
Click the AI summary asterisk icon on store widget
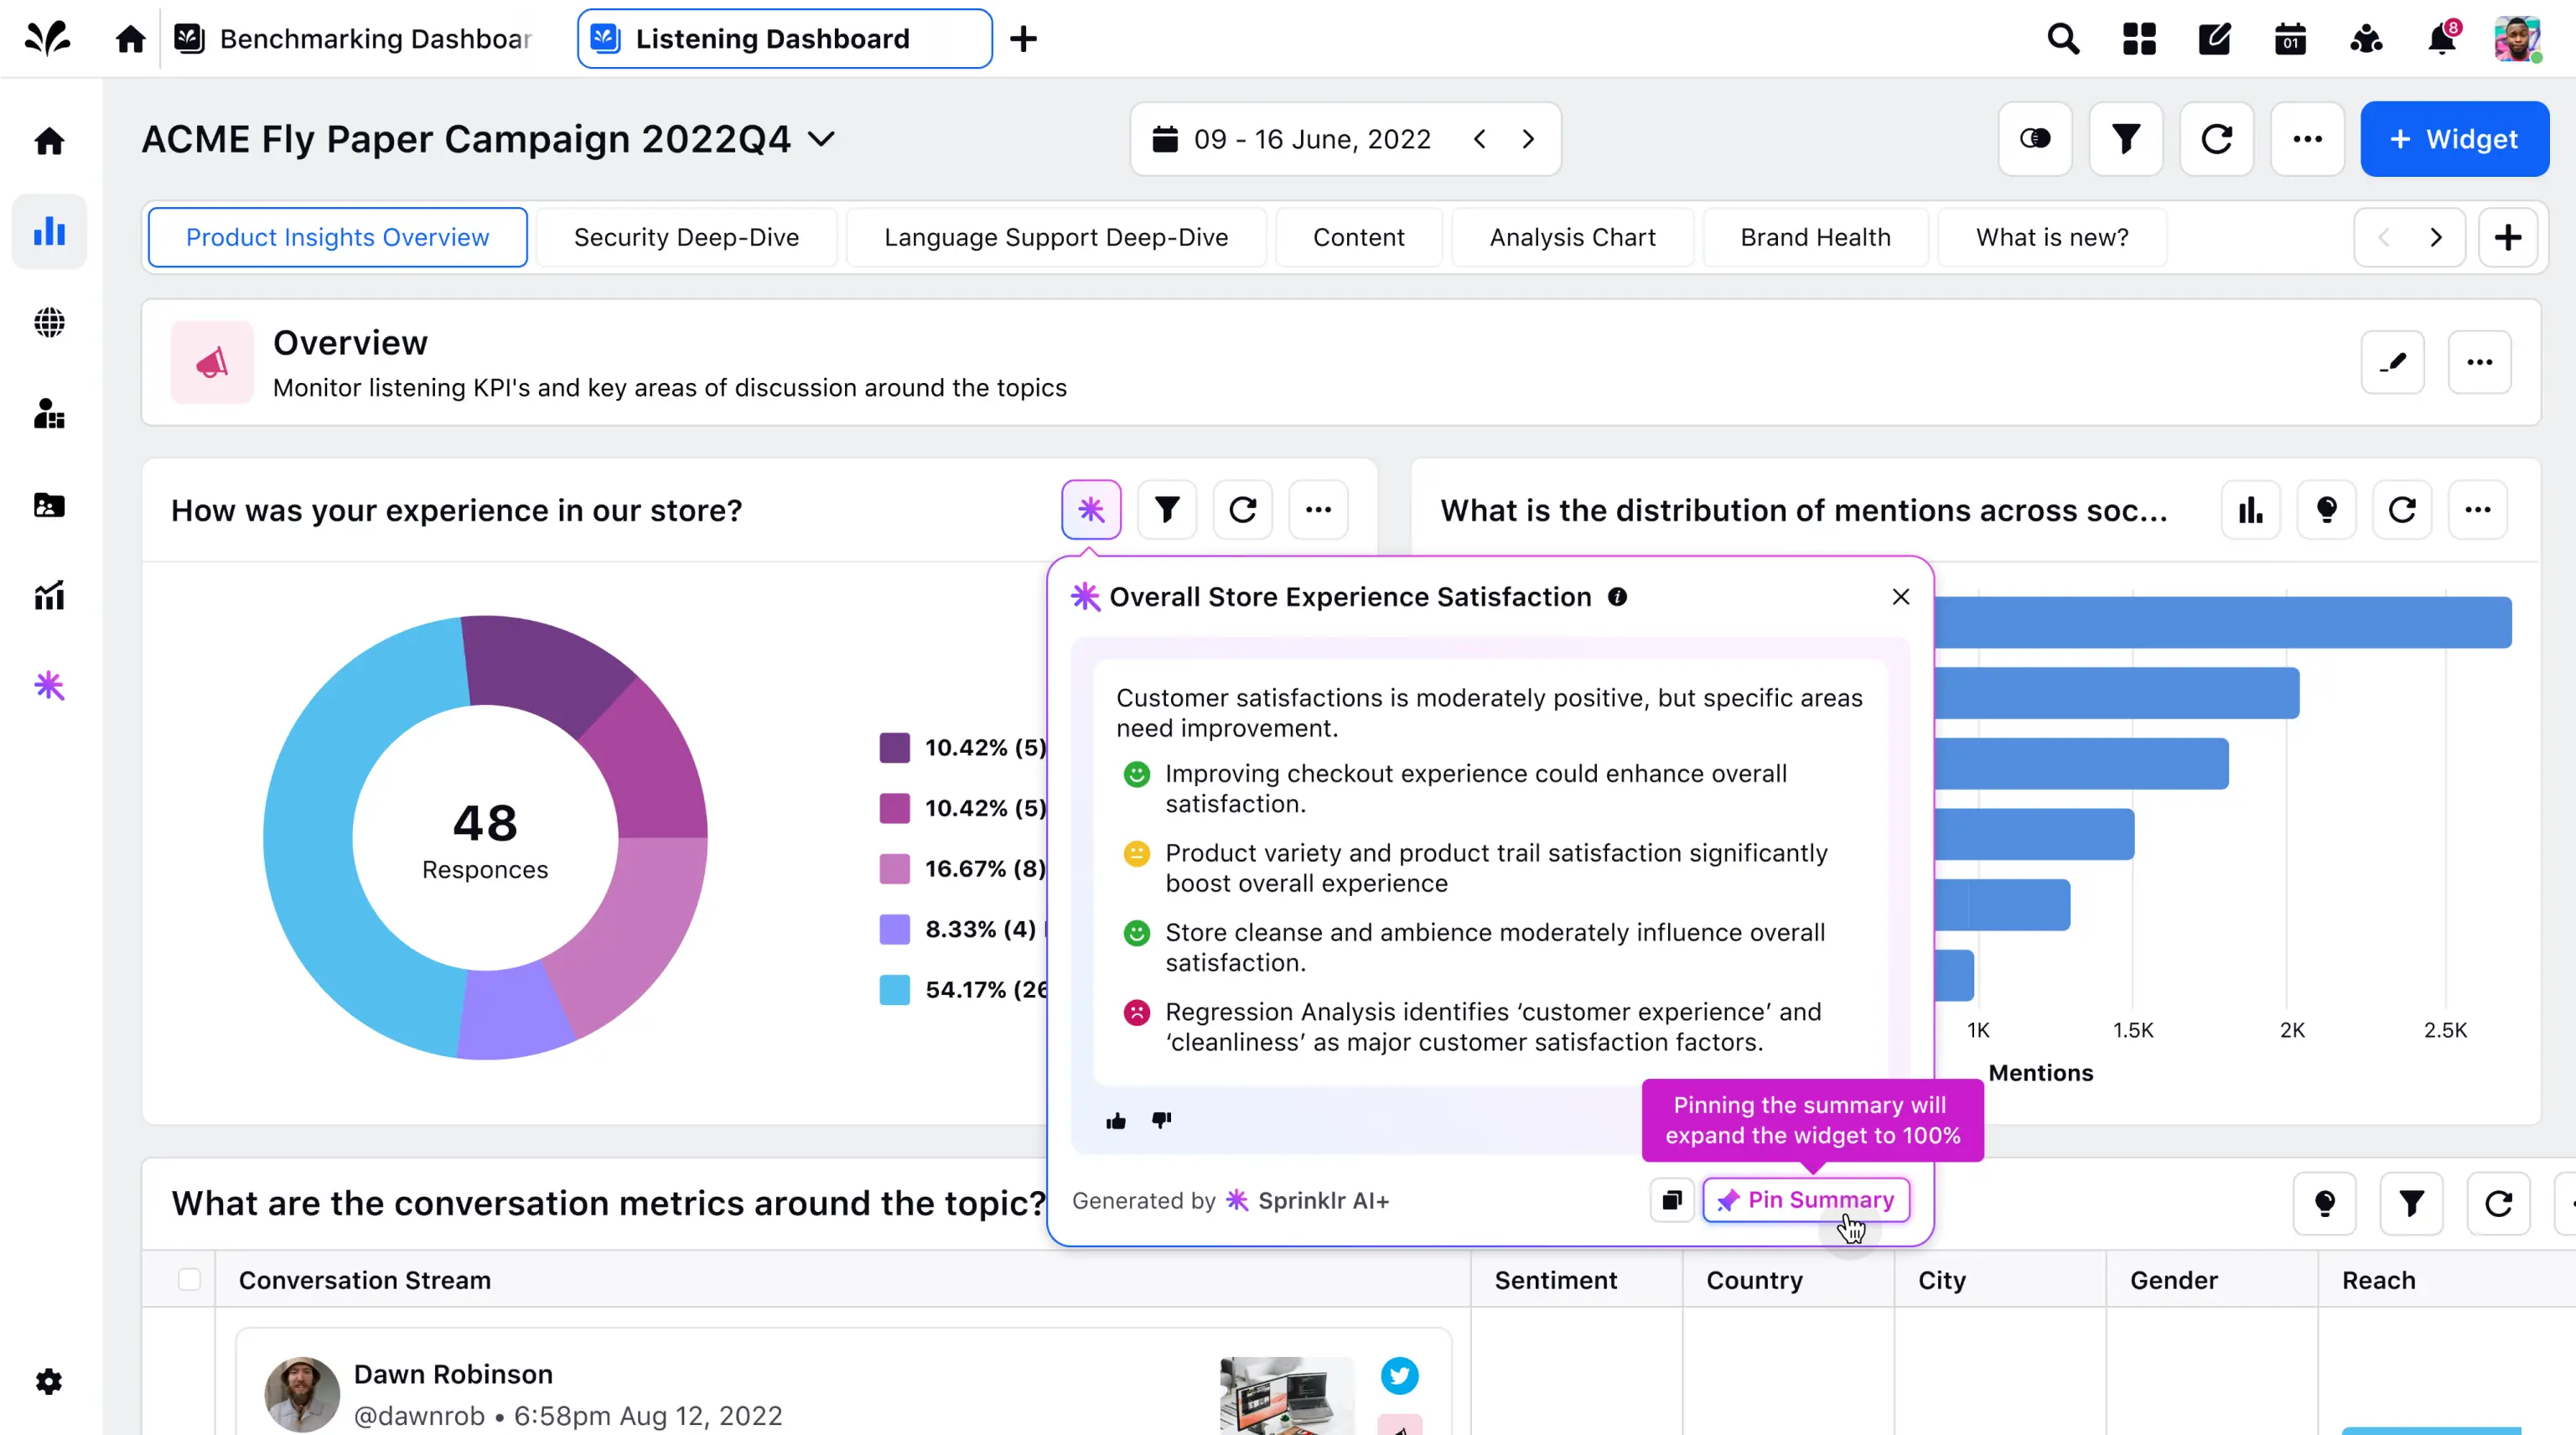pos(1091,510)
